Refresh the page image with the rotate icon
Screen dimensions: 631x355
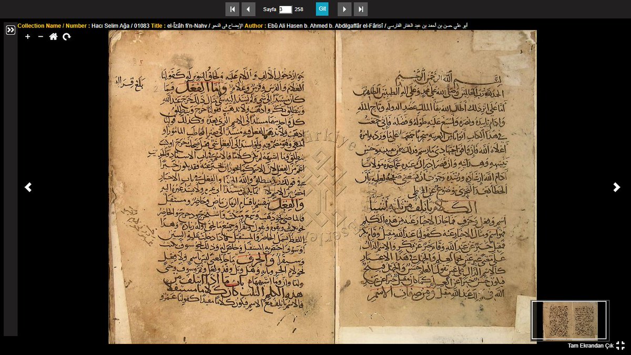[66, 37]
